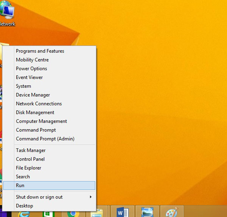Select Mobility Centre entry

coord(49,60)
